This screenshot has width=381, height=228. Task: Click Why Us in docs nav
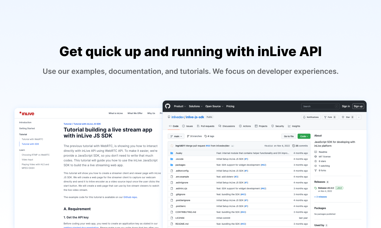pos(151,113)
